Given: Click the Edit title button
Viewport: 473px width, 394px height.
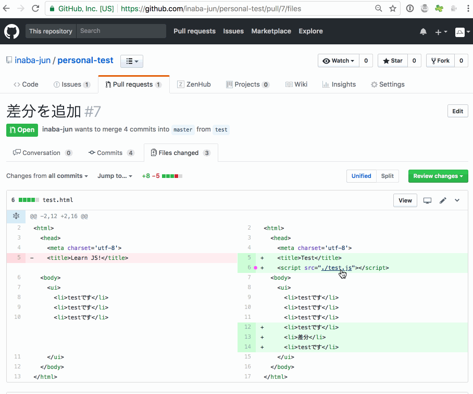Looking at the screenshot, I should click(457, 111).
